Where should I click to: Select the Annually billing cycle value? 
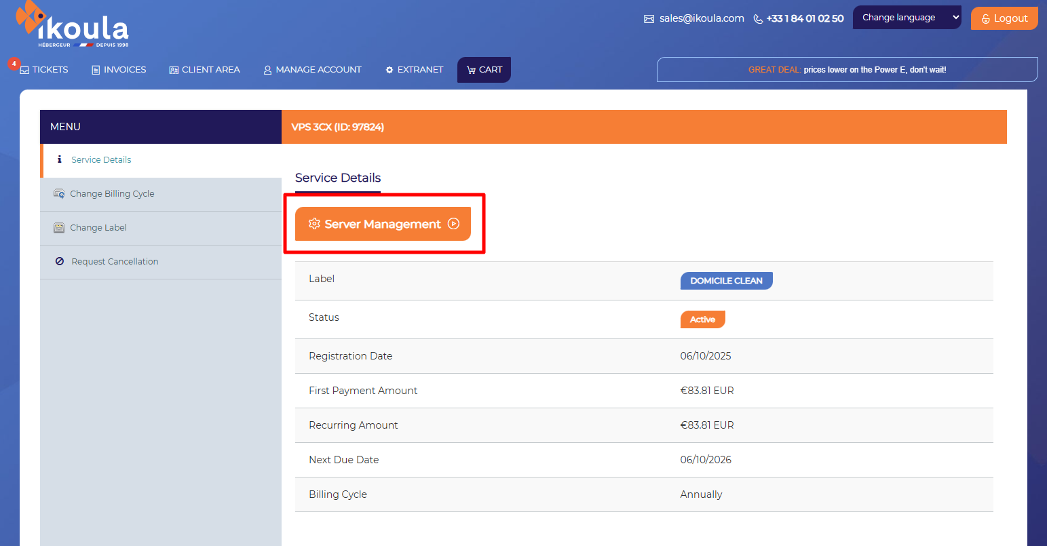pos(701,494)
